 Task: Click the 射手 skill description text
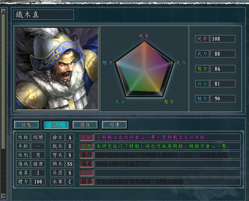140,182
